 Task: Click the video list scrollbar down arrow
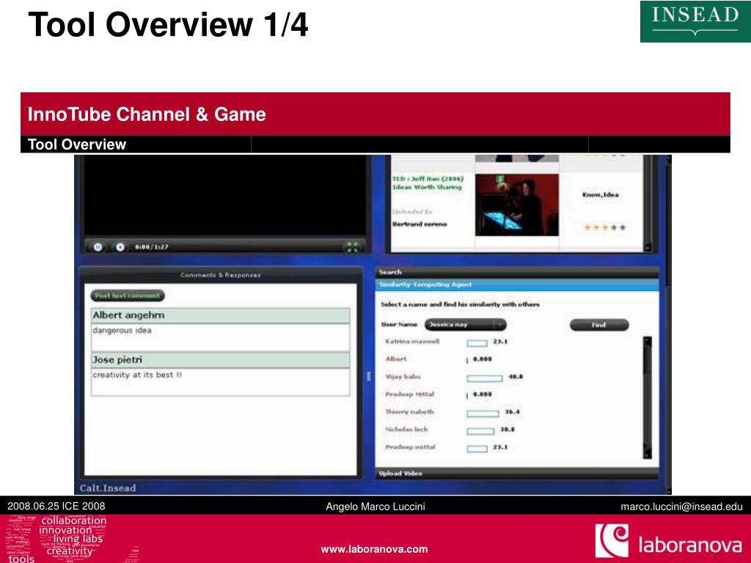click(x=648, y=248)
